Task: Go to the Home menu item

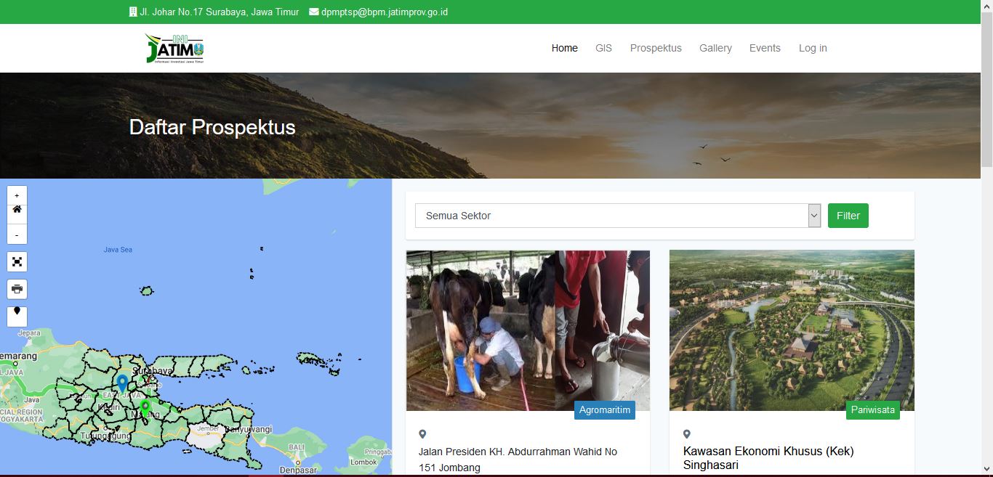Action: pyautogui.click(x=565, y=48)
